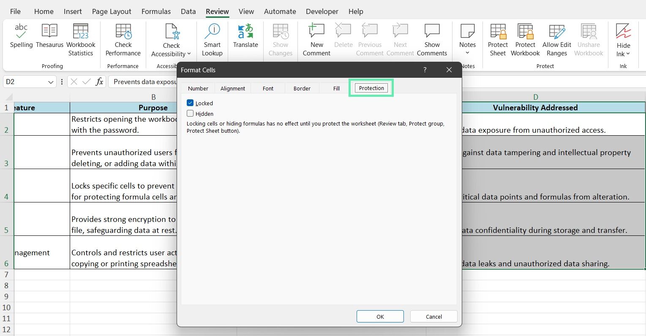Click Protect Workbook
Viewport: 646px width, 336px height.
coord(525,40)
